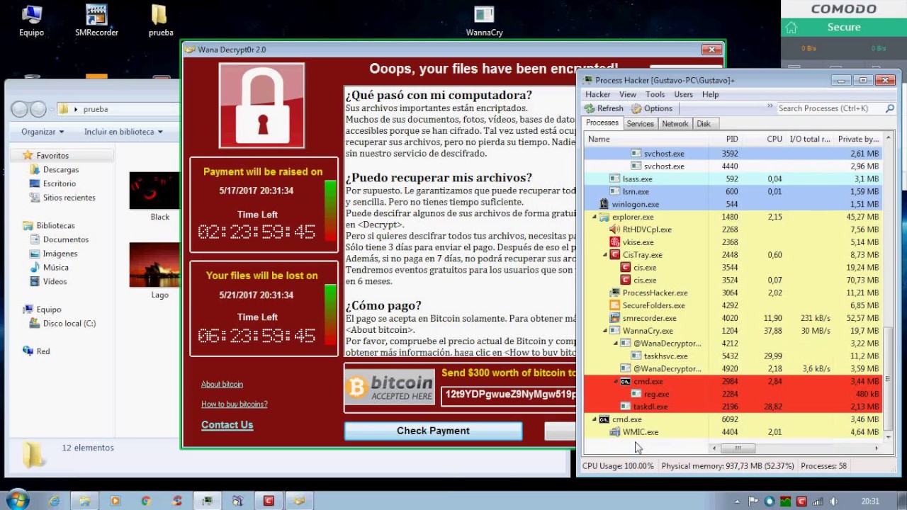
Task: Open the Hacker menu
Action: 597,94
